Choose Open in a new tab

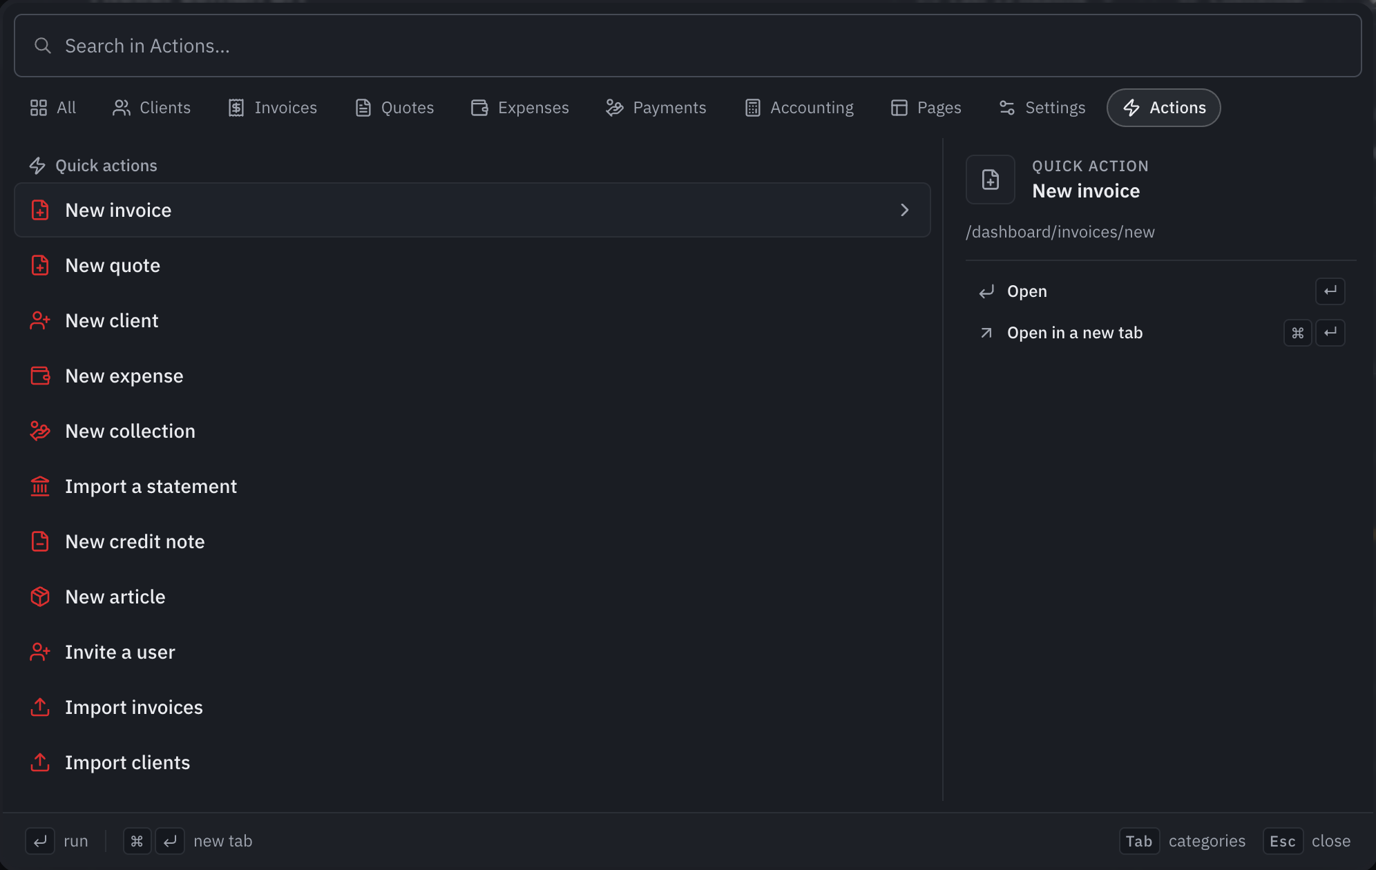coord(1161,333)
